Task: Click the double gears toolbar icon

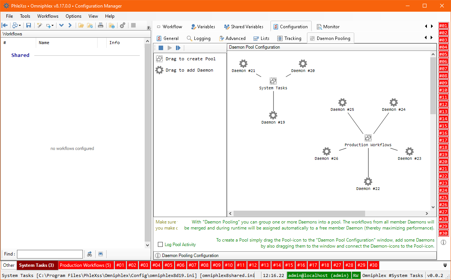Action: pyautogui.click(x=122, y=25)
